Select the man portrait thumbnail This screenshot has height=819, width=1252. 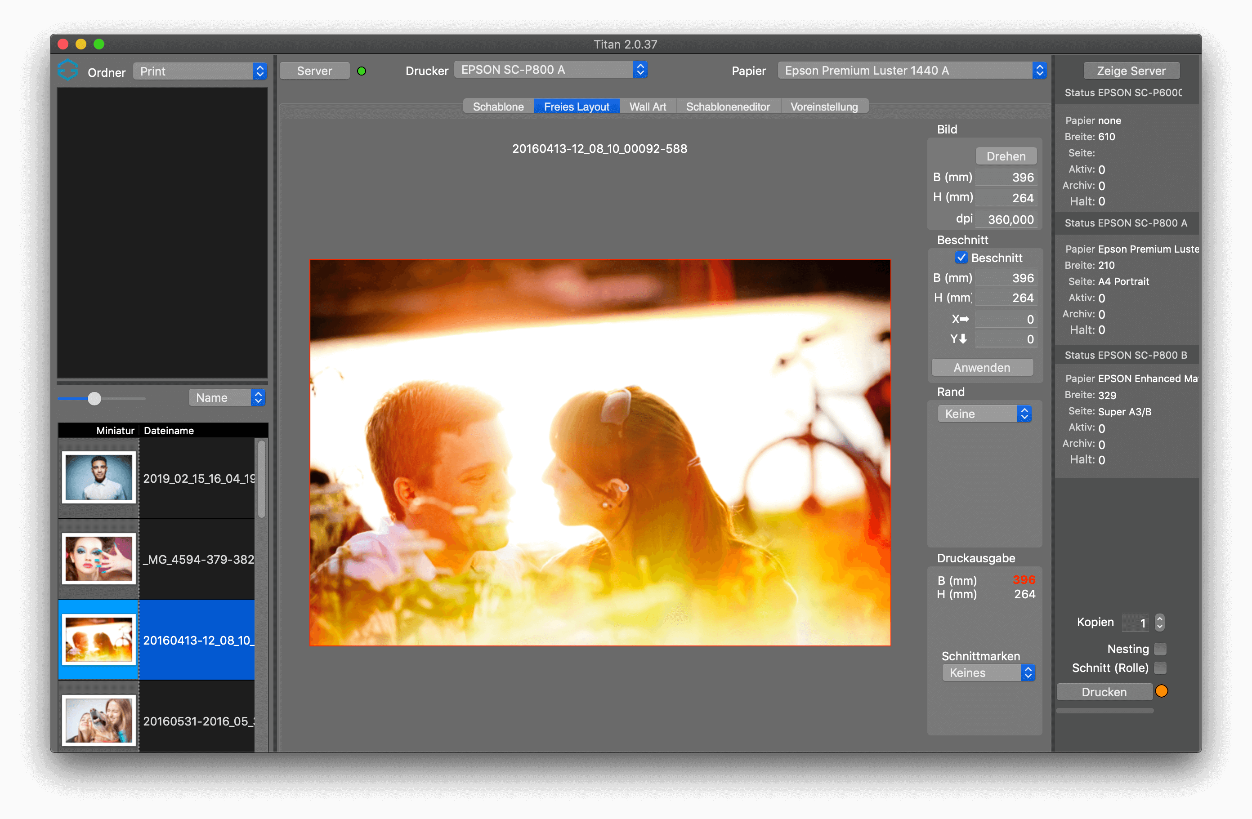[99, 477]
